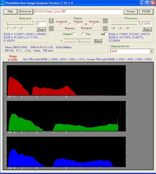Click the White point R,G,B # count text

coord(129,34)
